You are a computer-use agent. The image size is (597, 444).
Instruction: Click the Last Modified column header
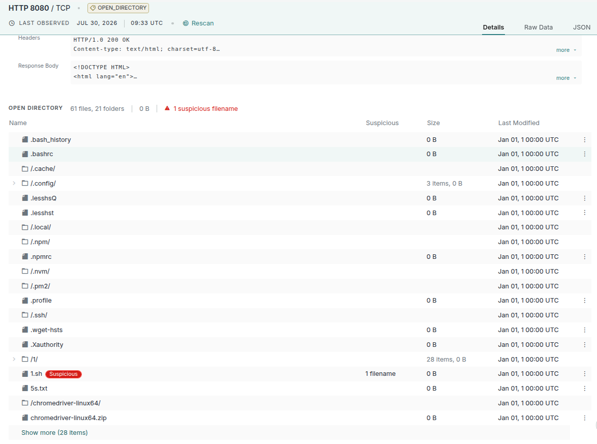pos(519,123)
